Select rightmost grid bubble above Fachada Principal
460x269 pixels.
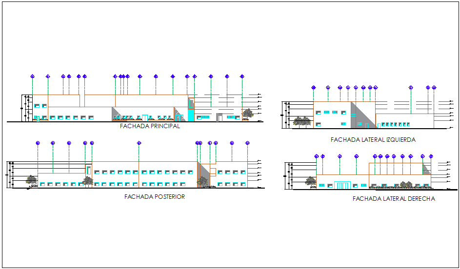click(242, 76)
